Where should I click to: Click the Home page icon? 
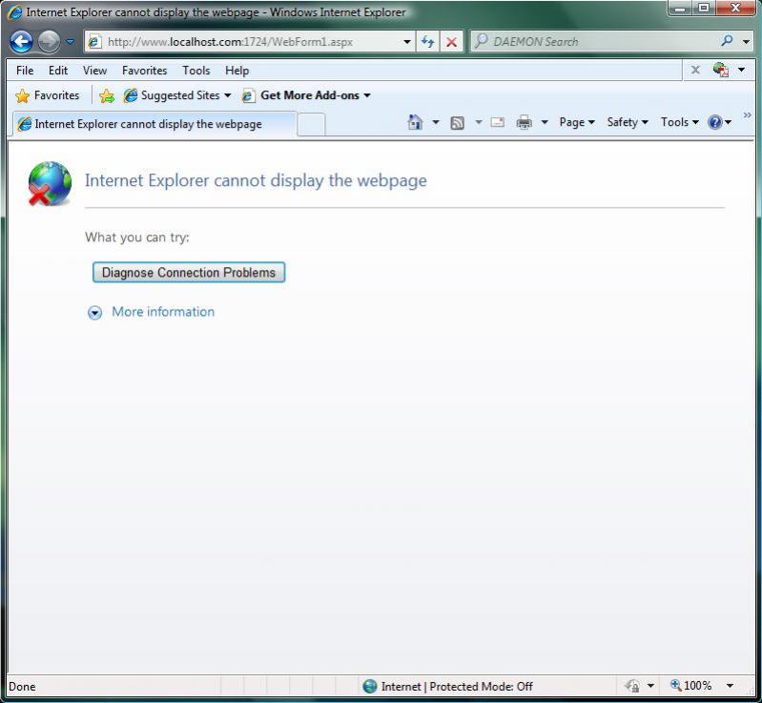coord(415,122)
